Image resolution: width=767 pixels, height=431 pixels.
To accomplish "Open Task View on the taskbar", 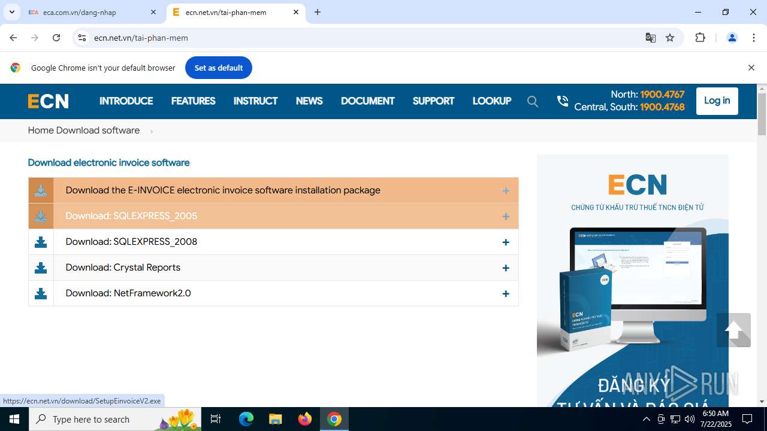I will [x=216, y=419].
